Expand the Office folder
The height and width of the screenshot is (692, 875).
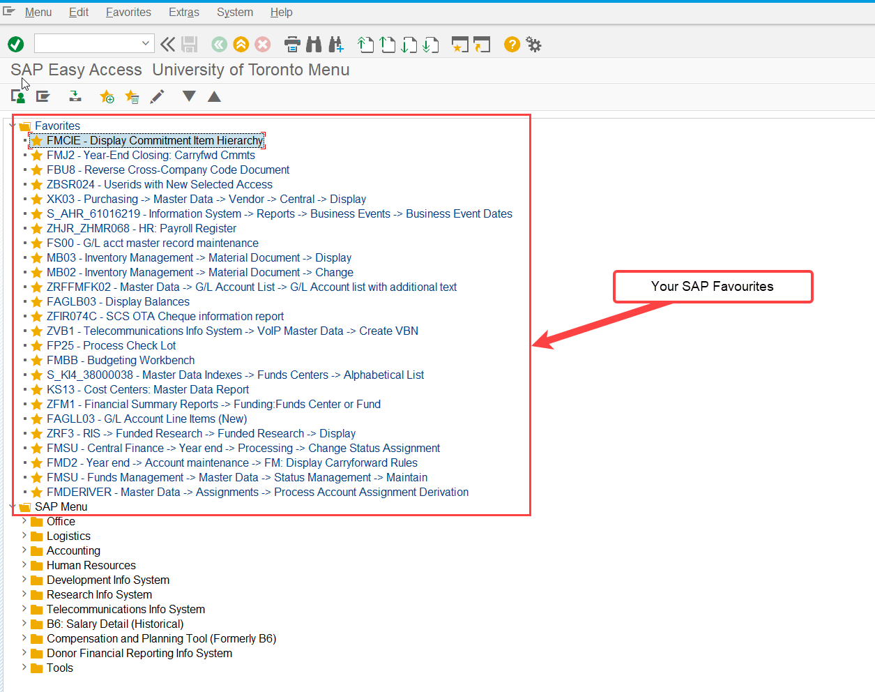tap(24, 521)
